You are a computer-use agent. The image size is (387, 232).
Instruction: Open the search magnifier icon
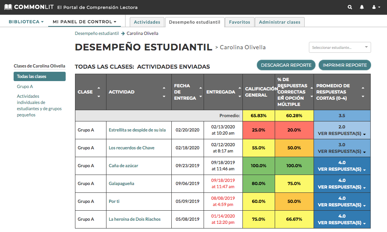(350, 7)
